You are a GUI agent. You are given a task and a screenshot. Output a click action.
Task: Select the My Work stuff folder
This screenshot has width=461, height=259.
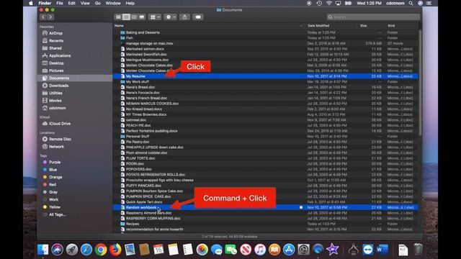(265, 81)
